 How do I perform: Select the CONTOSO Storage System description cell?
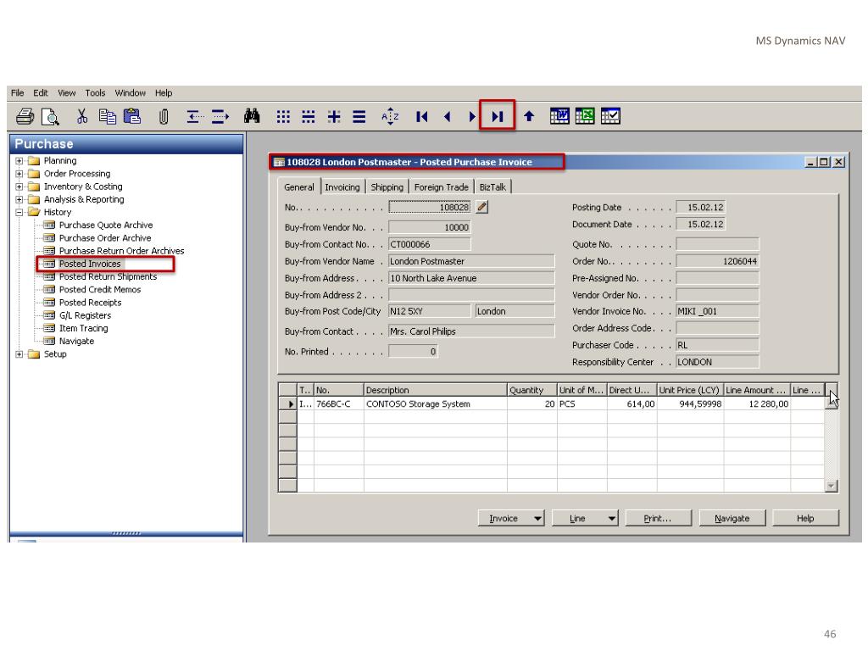click(x=435, y=404)
